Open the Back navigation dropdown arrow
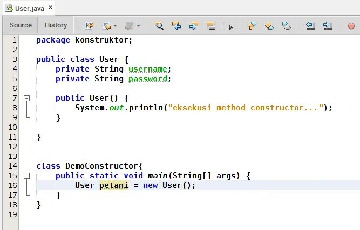Viewport: 360px width, 230px height. coord(116,26)
